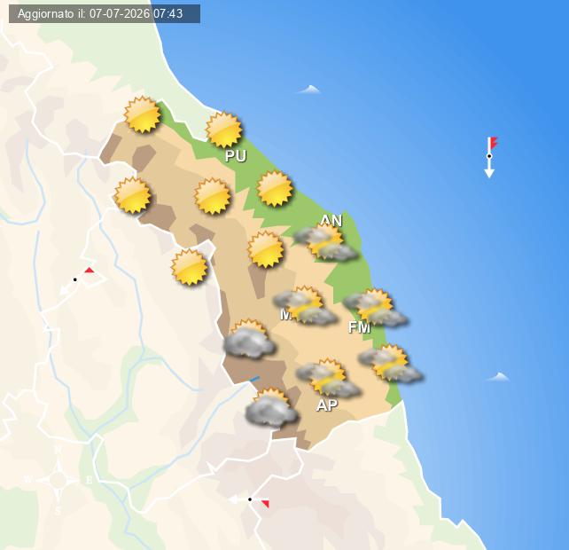Select the sun icon just left of the AN cloudy-sun icon
This screenshot has width=569, height=550.
[x=266, y=249]
